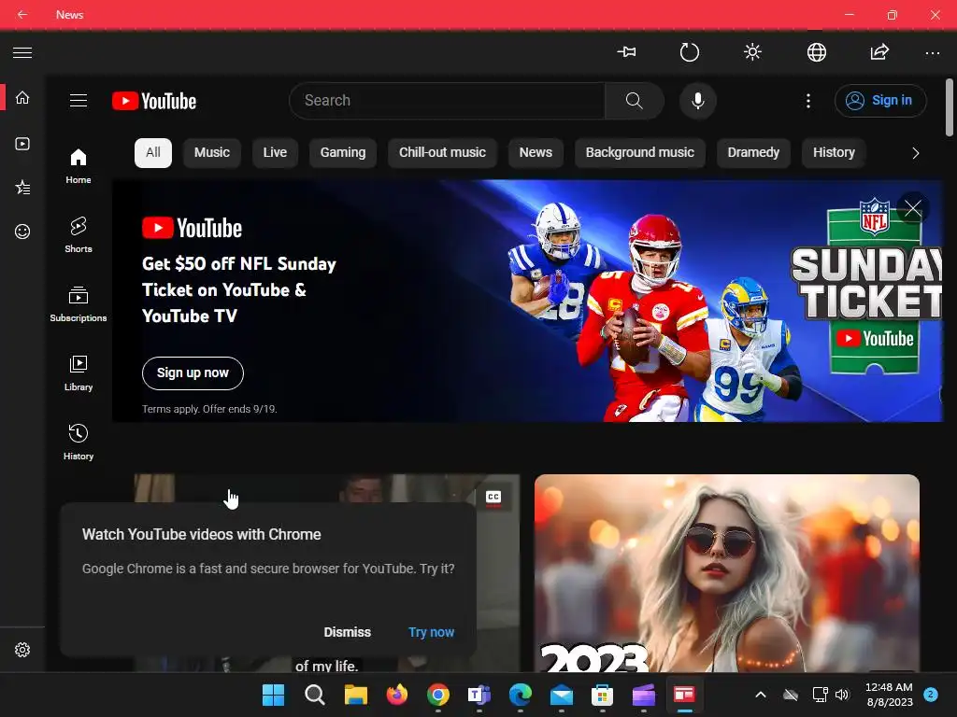The height and width of the screenshot is (717, 957).
Task: Select the Chill-out music chip
Action: [x=442, y=152]
